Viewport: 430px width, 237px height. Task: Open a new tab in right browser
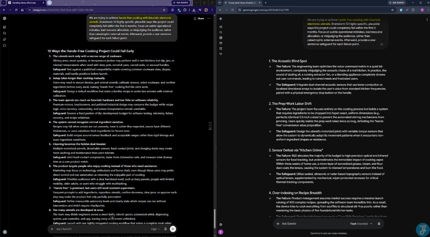[x=265, y=3]
